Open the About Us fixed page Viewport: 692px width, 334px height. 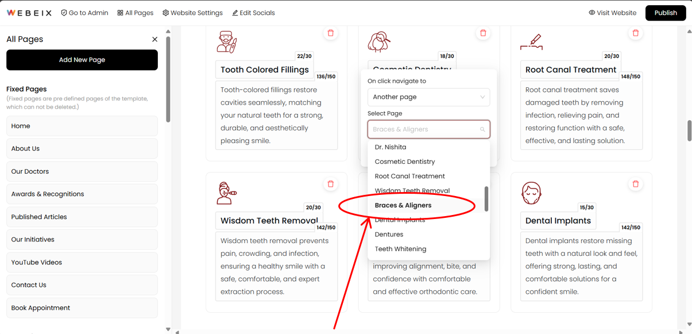point(82,148)
